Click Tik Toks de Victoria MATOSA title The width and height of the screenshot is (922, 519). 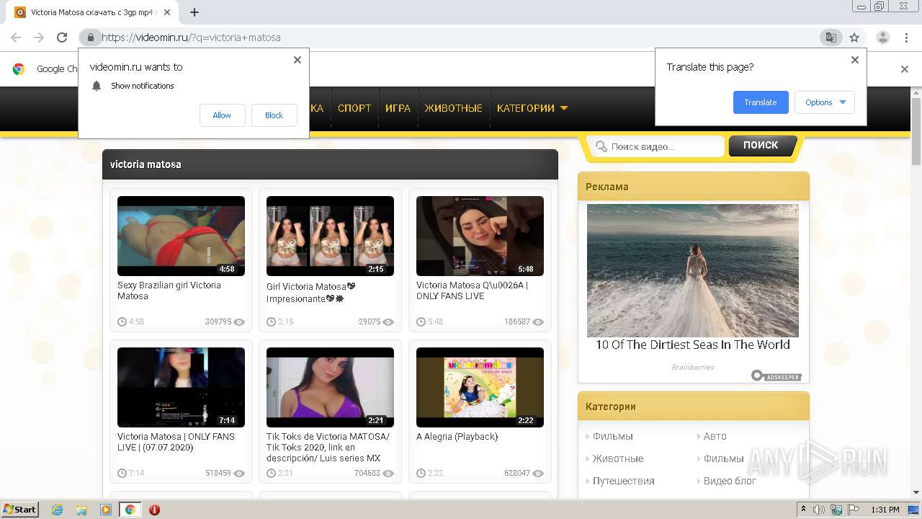click(328, 448)
